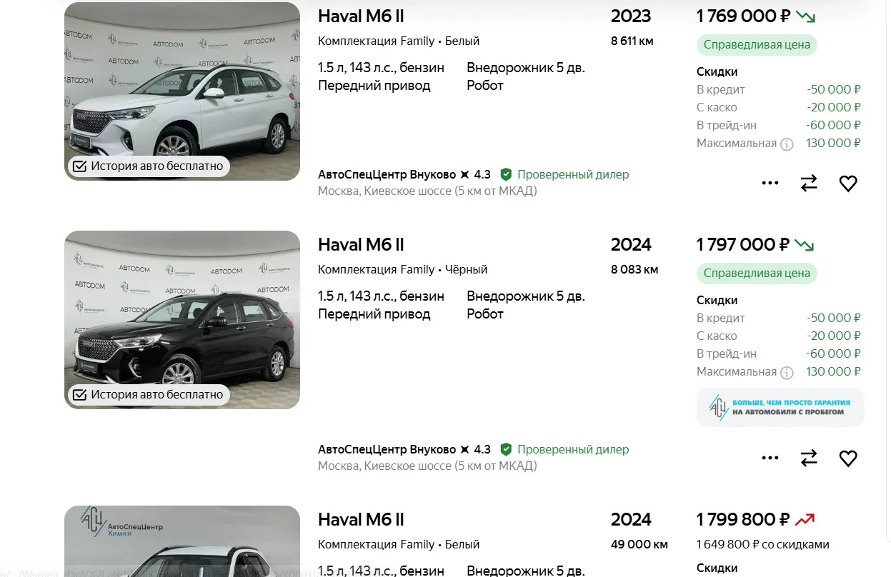
Task: Click the 'Справедливая цена' badge on first listing
Action: (757, 45)
